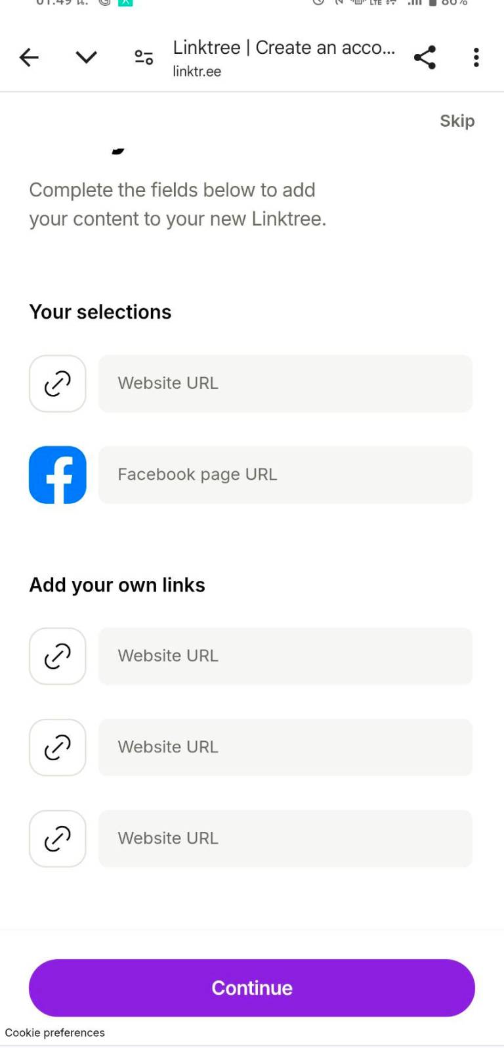The image size is (504, 1048).
Task: Tap the clock icon in the status bar
Action: click(x=317, y=4)
